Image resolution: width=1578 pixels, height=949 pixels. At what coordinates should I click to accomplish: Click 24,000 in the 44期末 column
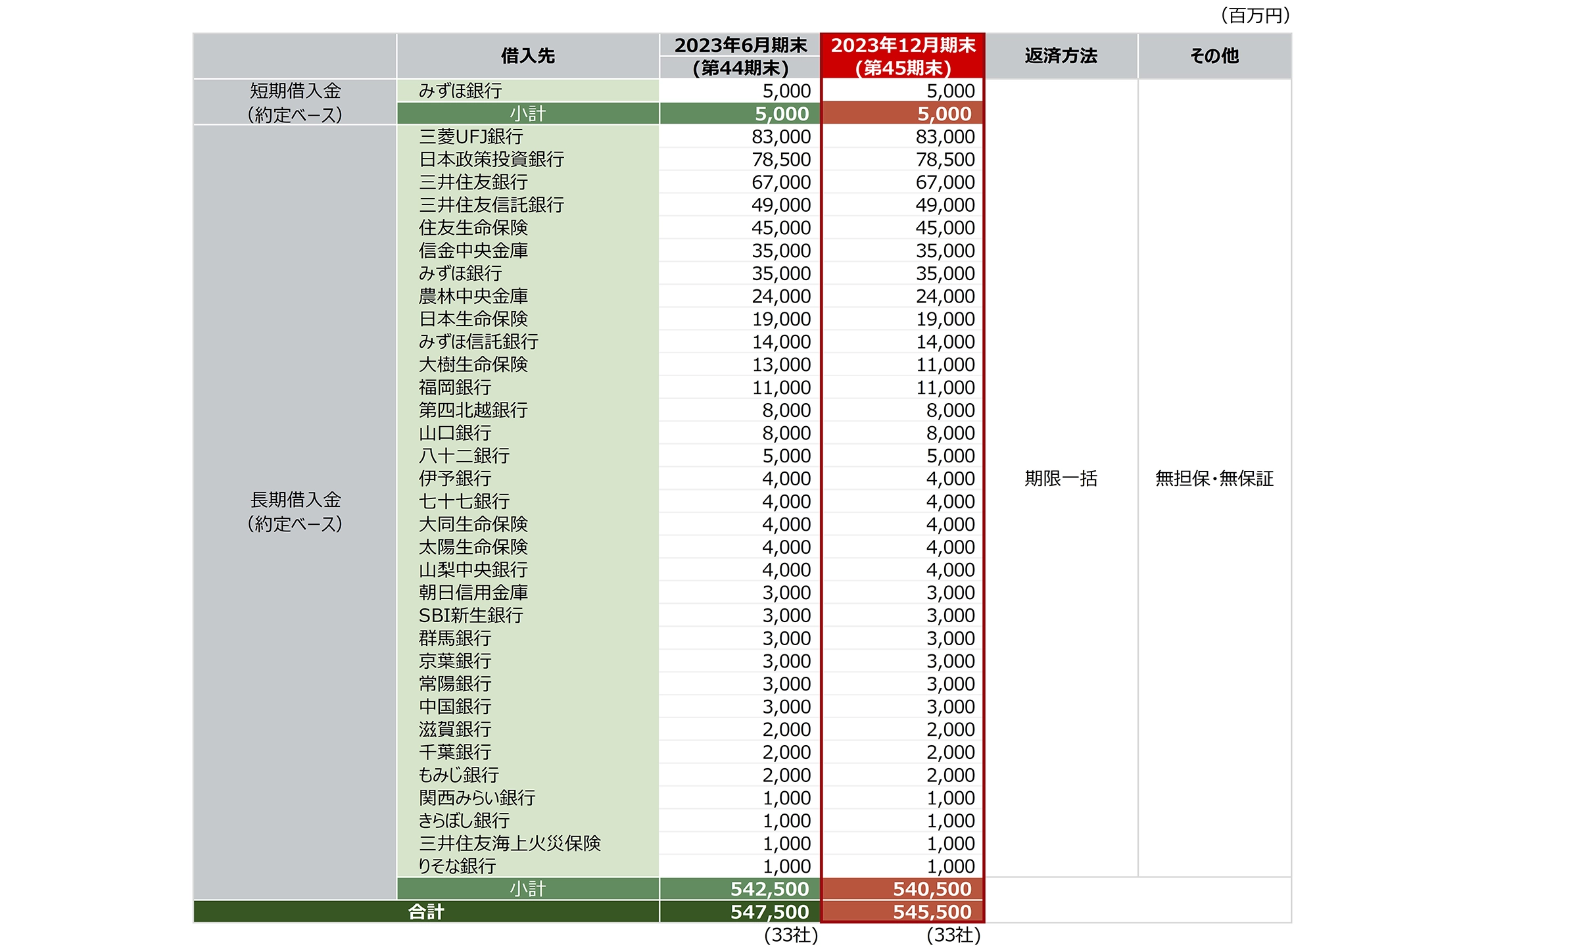click(781, 296)
